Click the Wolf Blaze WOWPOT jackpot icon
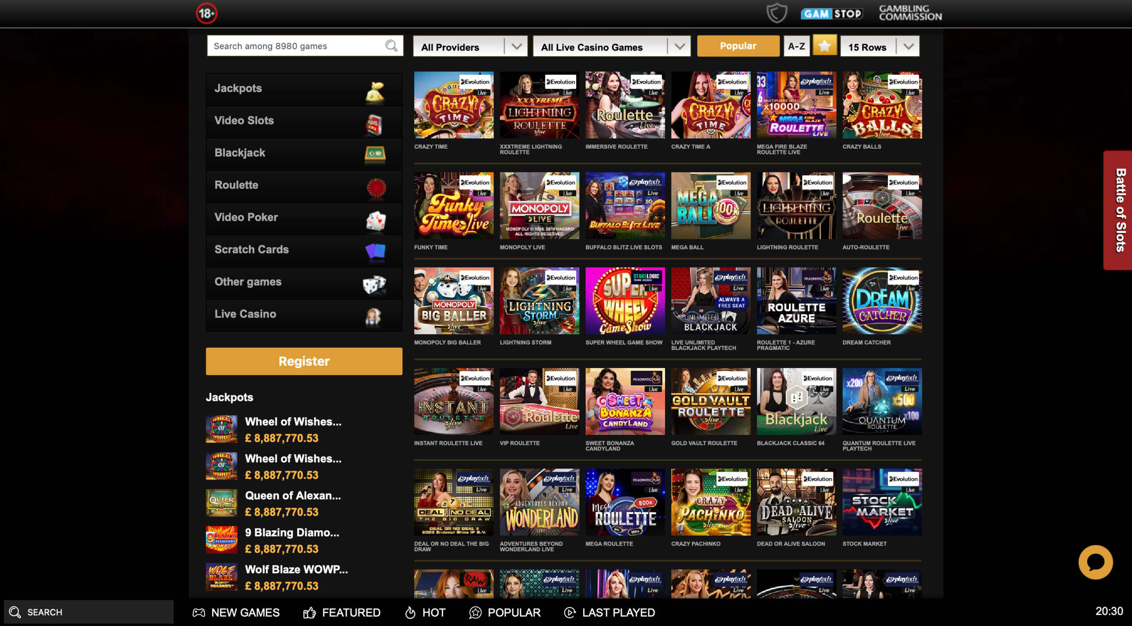1132x626 pixels. tap(222, 577)
